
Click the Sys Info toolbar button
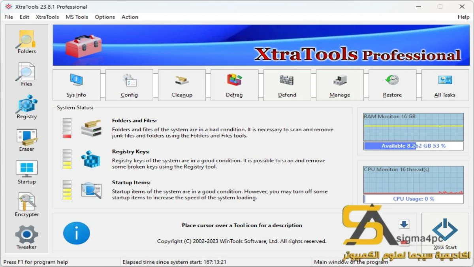click(76, 85)
